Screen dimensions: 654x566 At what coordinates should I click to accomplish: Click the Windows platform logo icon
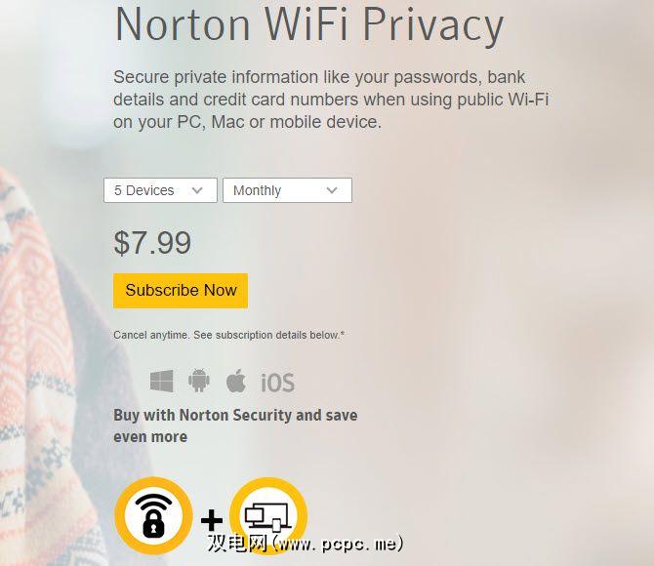click(x=161, y=381)
